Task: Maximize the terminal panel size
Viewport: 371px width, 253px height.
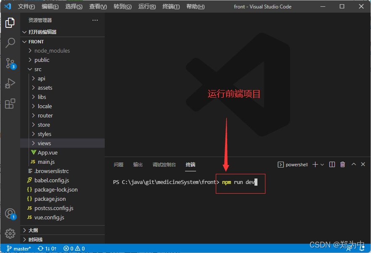Action: 353,164
